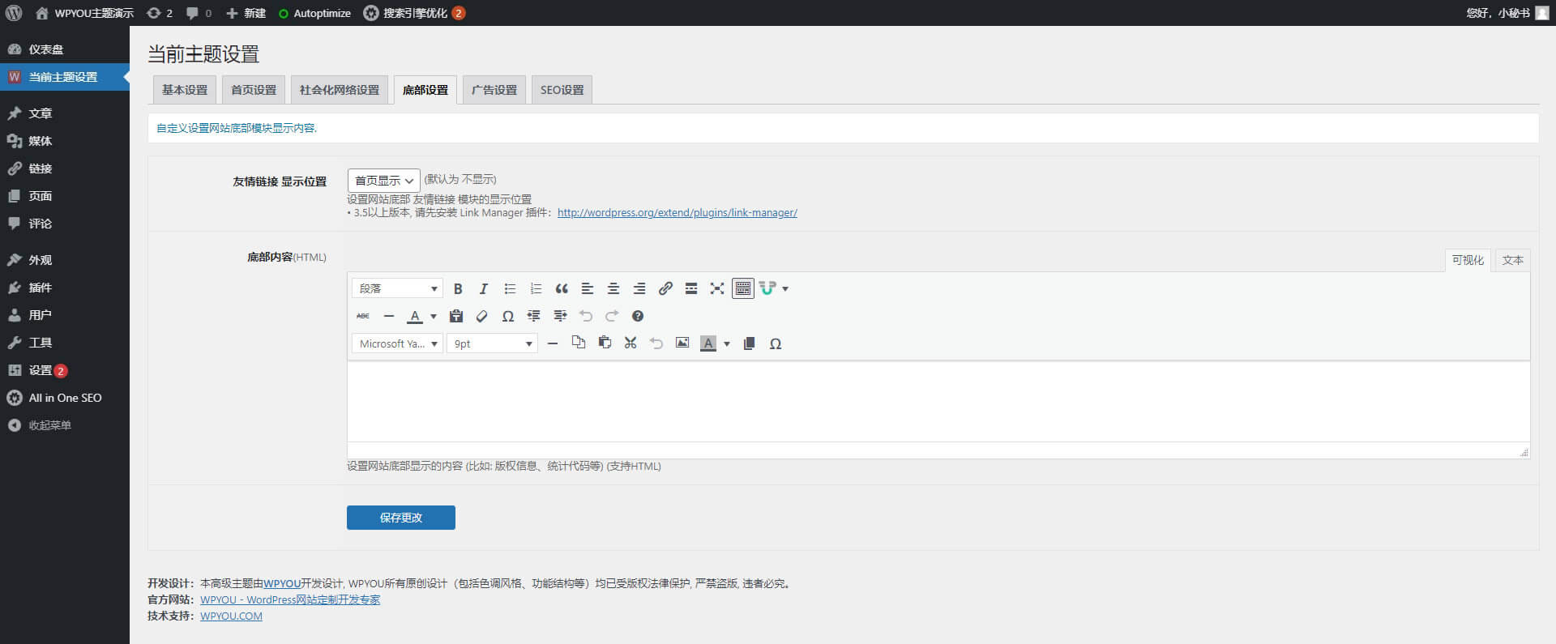Image resolution: width=1556 pixels, height=644 pixels.
Task: Open the SEO设置 tab
Action: pyautogui.click(x=562, y=90)
